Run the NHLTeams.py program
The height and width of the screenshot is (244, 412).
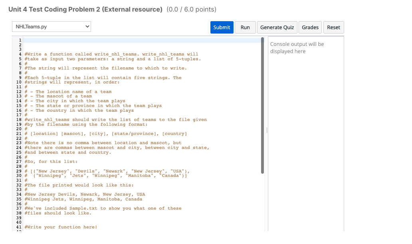[245, 27]
